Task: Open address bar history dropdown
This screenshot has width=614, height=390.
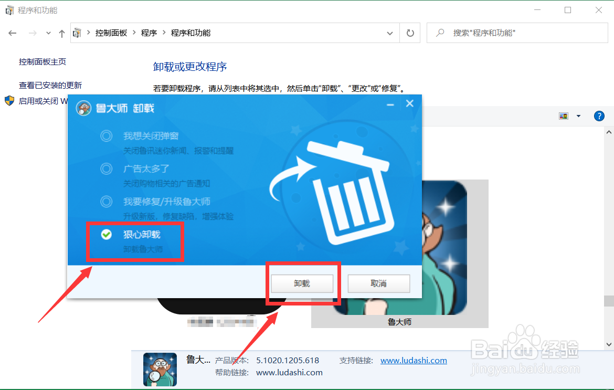Action: [x=389, y=33]
